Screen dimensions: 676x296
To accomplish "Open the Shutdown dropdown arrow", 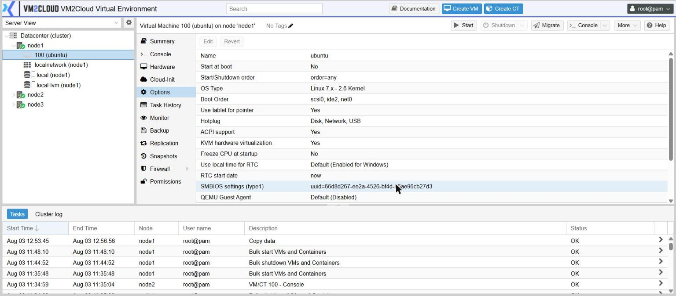I will pos(522,25).
